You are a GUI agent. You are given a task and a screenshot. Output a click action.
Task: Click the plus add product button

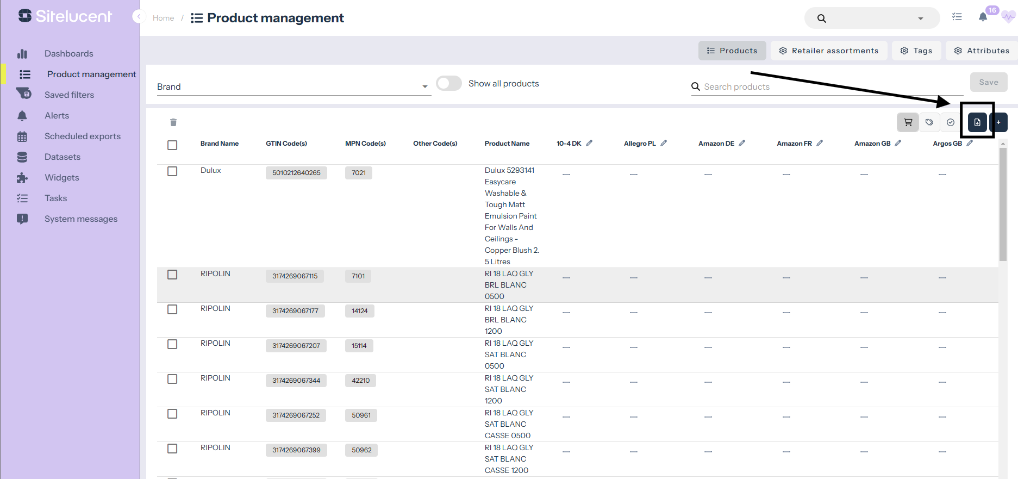point(998,122)
